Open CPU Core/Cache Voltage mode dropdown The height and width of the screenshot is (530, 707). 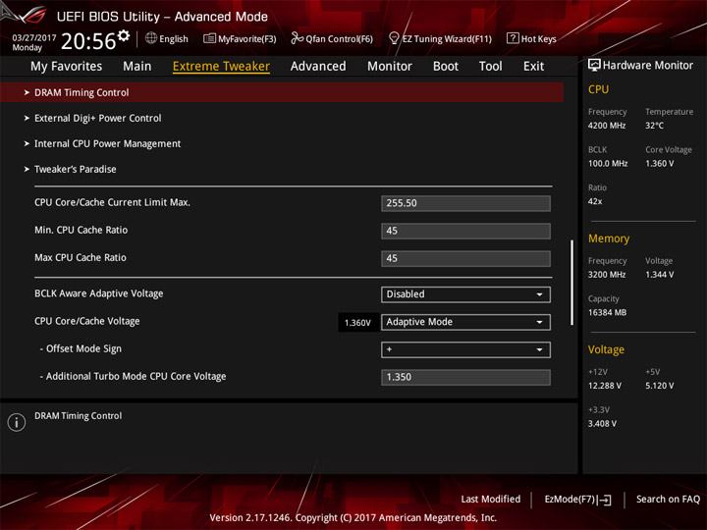465,322
